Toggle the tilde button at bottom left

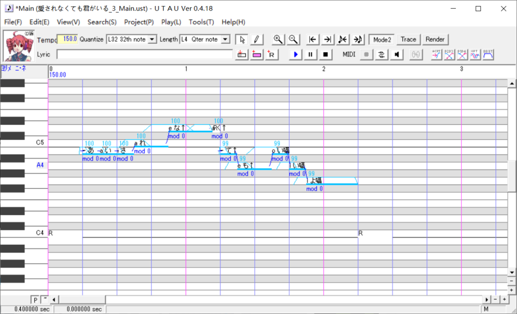(x=44, y=300)
